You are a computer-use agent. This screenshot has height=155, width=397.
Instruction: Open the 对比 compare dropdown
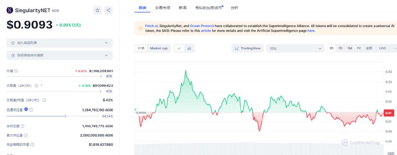295,48
